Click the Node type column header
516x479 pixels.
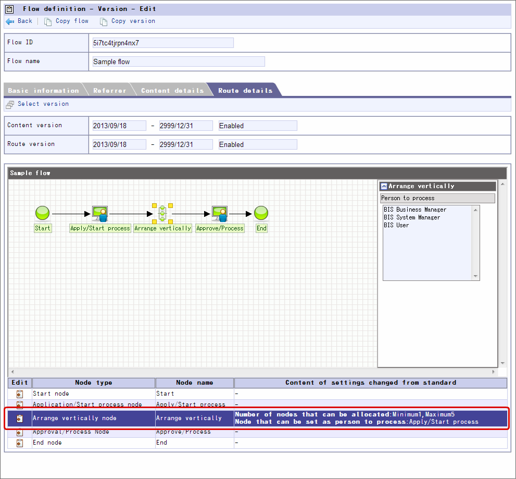pyautogui.click(x=94, y=383)
